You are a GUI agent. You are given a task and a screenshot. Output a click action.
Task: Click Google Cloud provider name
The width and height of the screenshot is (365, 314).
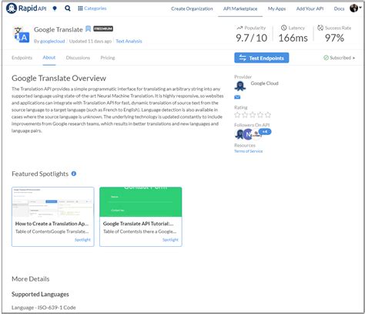[x=265, y=83]
